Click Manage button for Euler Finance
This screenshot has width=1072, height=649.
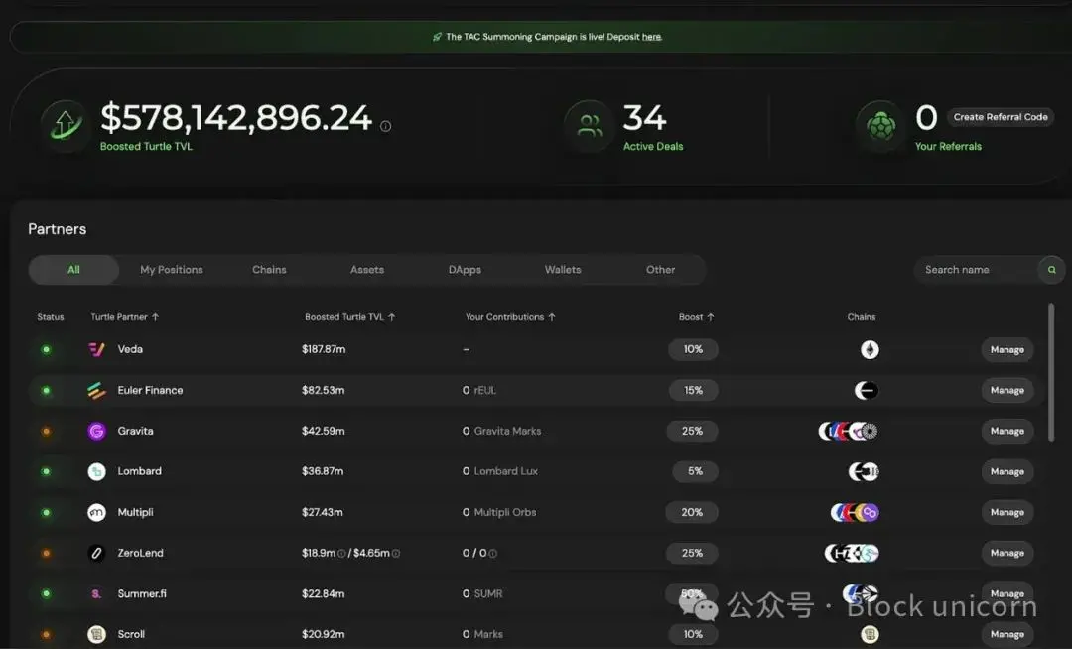click(x=1006, y=391)
